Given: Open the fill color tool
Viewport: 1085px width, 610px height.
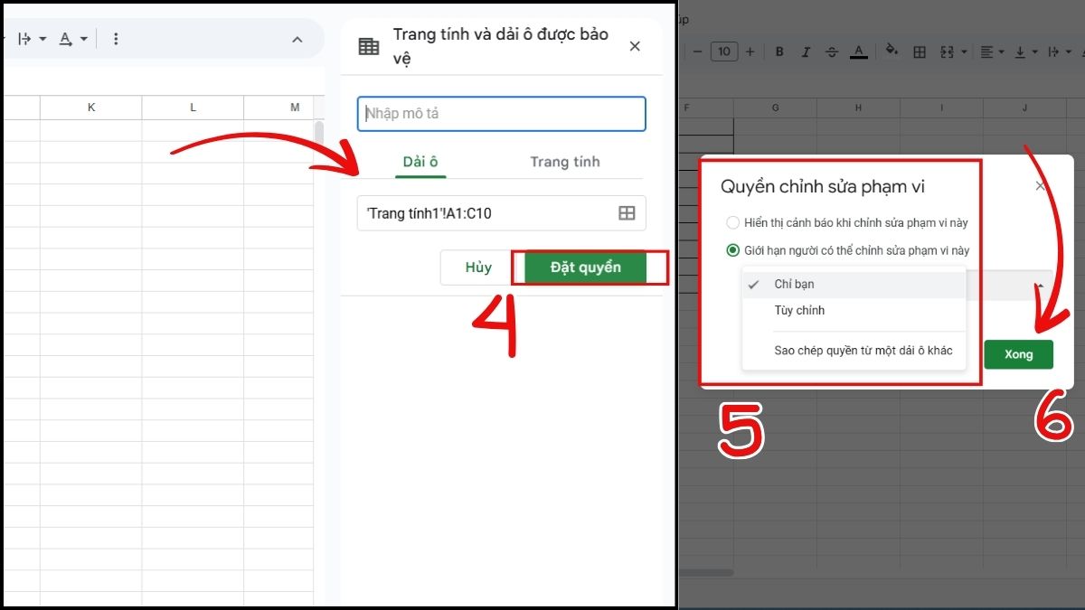Looking at the screenshot, I should 892,52.
